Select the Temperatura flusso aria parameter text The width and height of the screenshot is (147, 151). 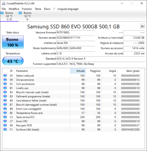pyautogui.click(x=29, y=113)
